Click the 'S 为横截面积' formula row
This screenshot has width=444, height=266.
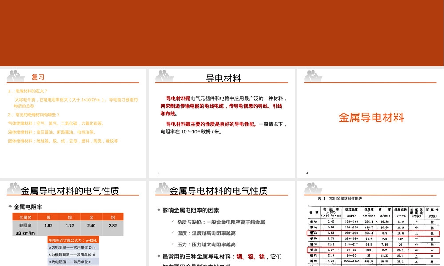(x=73, y=254)
